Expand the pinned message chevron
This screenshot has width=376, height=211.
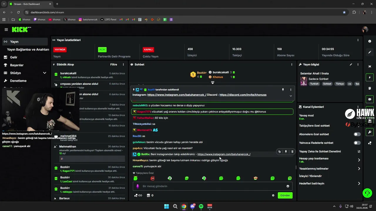coord(291,96)
